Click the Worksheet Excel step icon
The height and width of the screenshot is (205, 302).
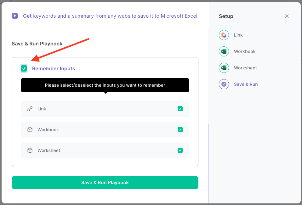pyautogui.click(x=224, y=68)
